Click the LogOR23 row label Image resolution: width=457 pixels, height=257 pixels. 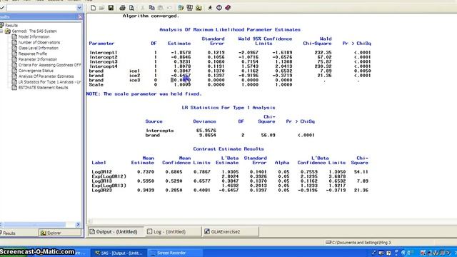coord(101,191)
